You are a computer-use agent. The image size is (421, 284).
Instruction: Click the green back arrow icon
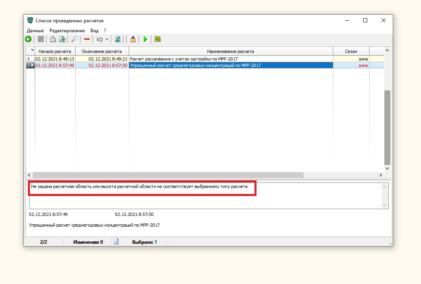click(x=28, y=39)
